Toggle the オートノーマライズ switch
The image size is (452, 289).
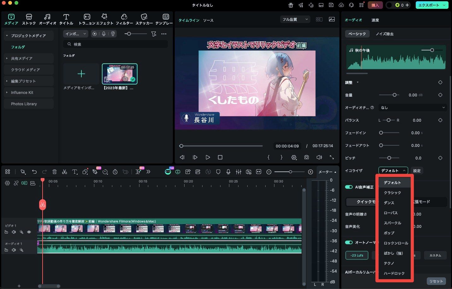(x=349, y=242)
